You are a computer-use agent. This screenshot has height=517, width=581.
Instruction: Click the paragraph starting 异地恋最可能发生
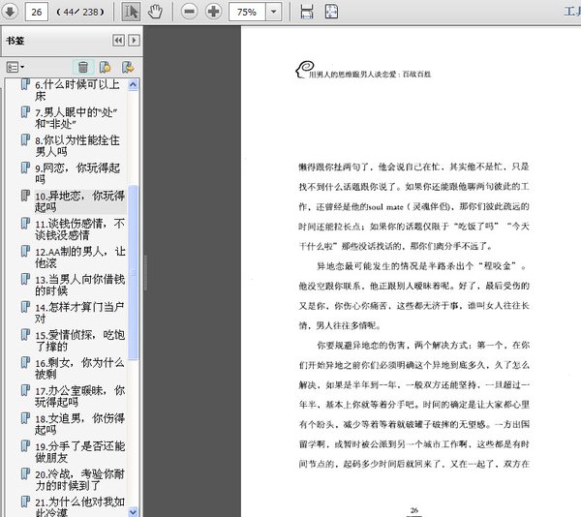[413, 296]
